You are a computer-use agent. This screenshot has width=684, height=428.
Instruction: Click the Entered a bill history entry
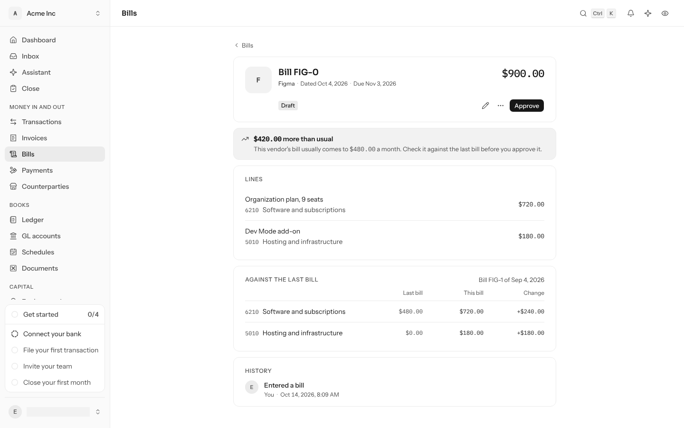(395, 389)
